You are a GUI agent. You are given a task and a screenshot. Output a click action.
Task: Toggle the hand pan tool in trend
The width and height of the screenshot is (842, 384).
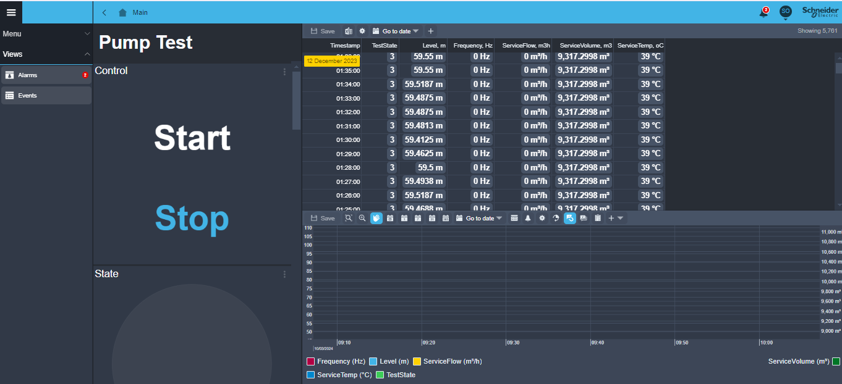coord(376,218)
